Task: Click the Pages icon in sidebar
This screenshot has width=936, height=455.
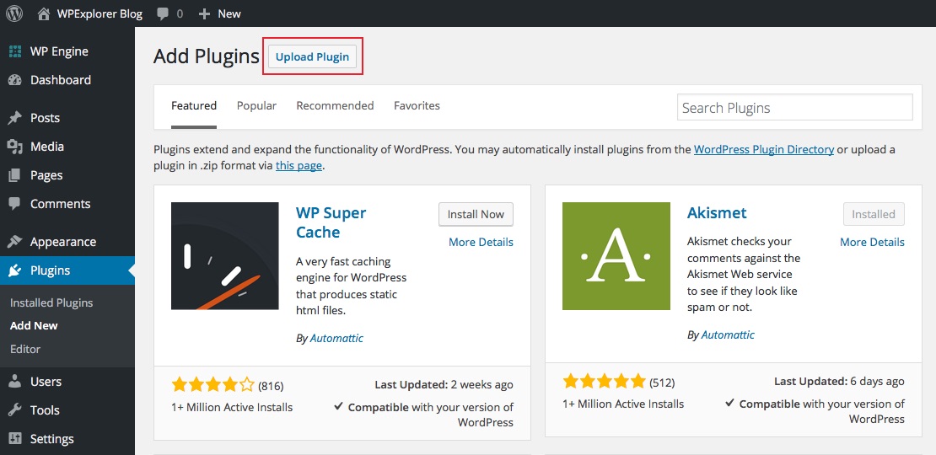Action: 15,175
